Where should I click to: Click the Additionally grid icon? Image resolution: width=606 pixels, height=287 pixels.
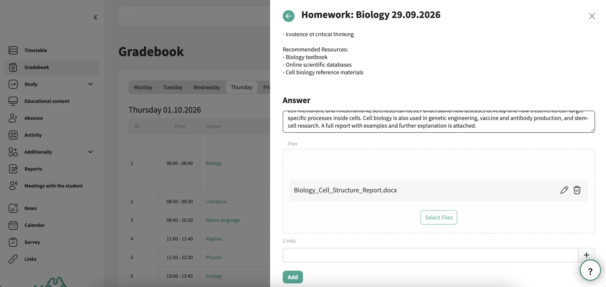(13, 152)
